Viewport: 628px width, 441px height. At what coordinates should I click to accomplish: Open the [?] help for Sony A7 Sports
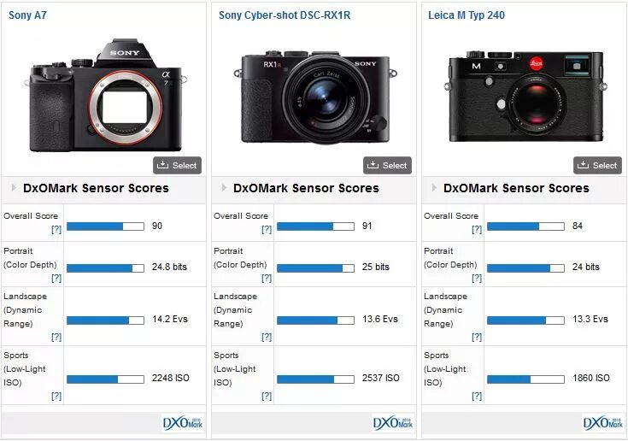pos(56,397)
